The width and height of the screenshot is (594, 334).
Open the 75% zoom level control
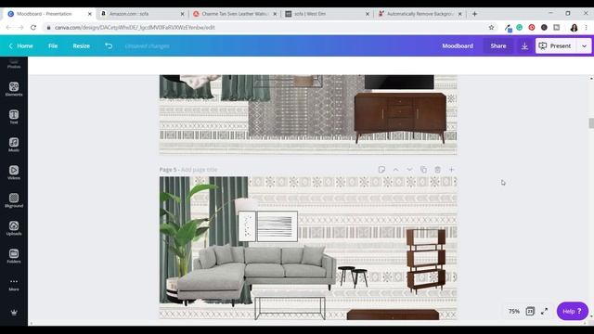pyautogui.click(x=513, y=312)
